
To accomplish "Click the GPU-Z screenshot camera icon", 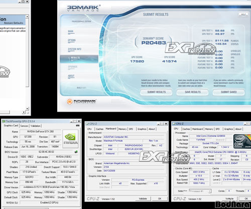I will [78, 125].
